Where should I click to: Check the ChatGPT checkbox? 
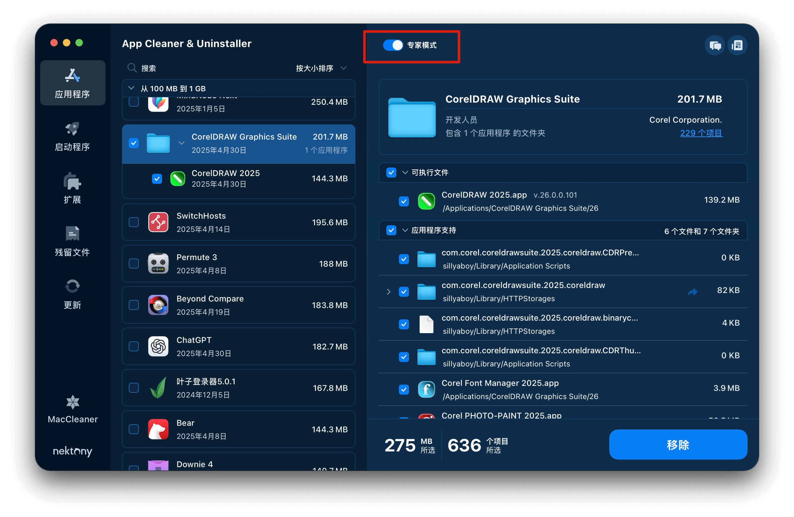coord(134,346)
